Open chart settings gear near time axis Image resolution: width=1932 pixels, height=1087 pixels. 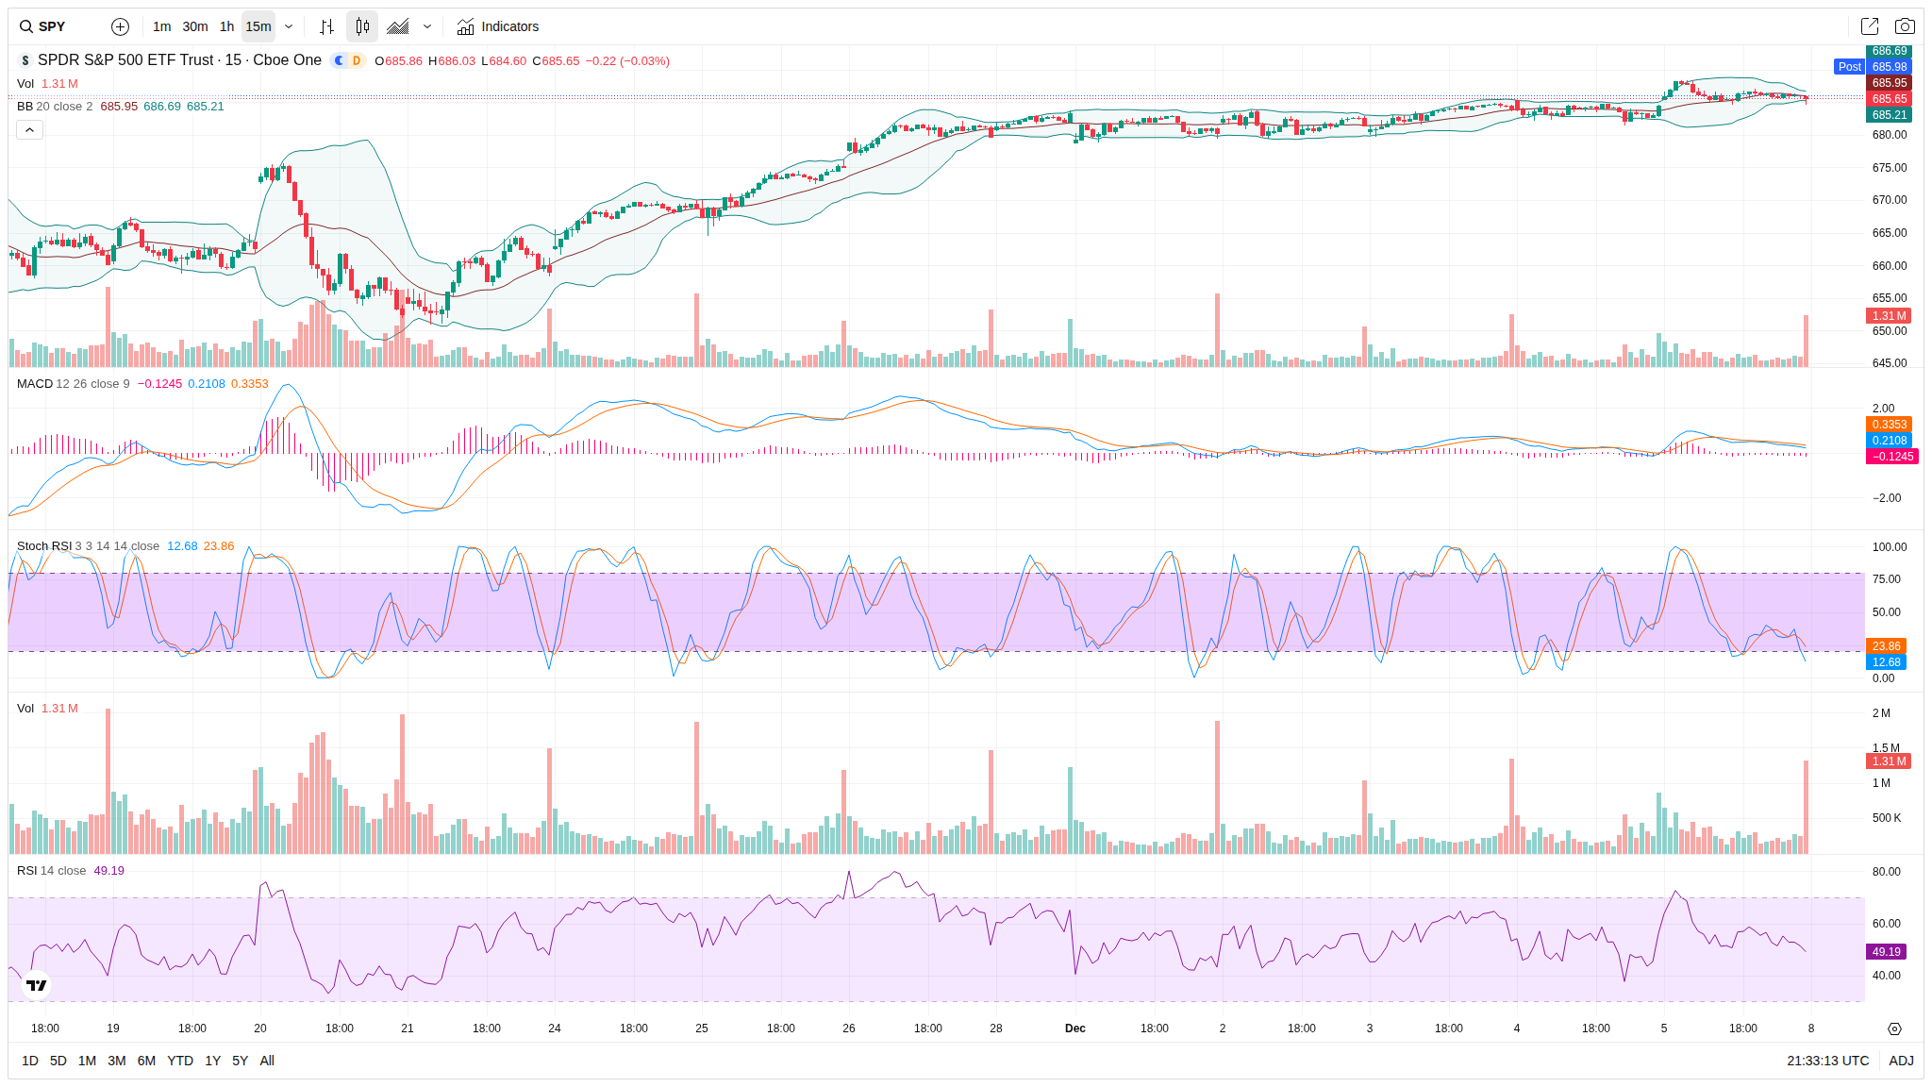1894,1028
